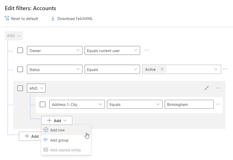Viewport: 233px width, 160px height.
Task: Collapse the nested AND group
Action: point(207,88)
